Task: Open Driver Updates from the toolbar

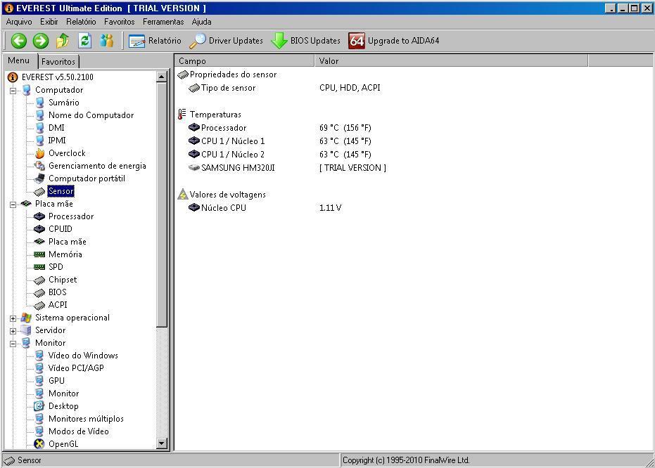Action: [227, 41]
